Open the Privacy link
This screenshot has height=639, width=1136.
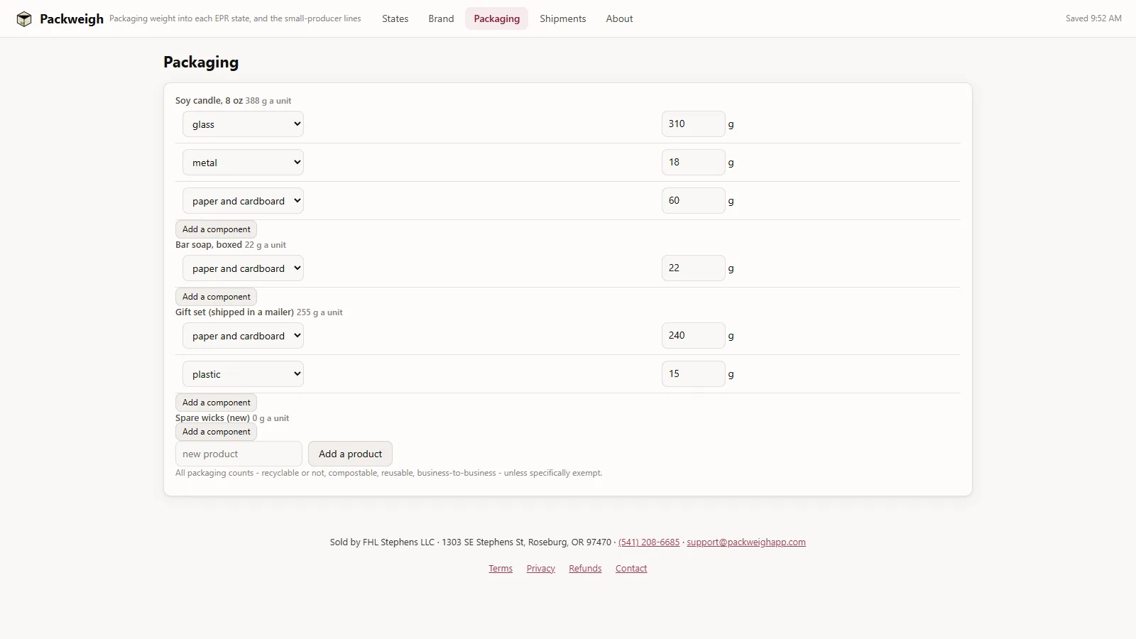coord(540,568)
